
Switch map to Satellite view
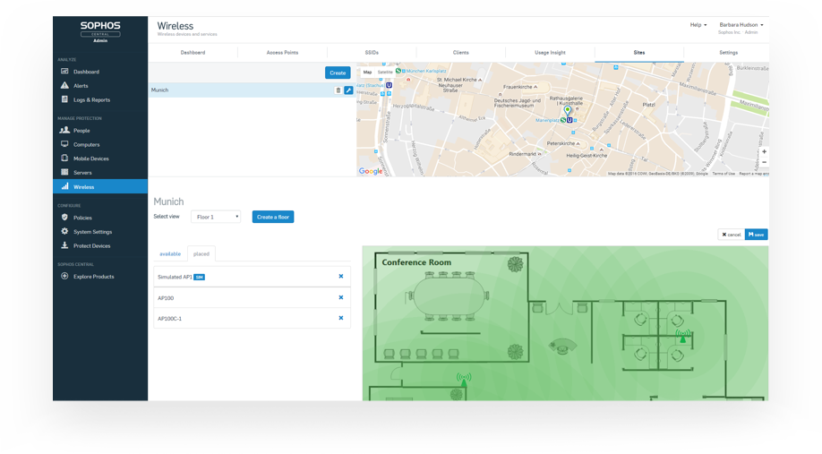(x=384, y=72)
